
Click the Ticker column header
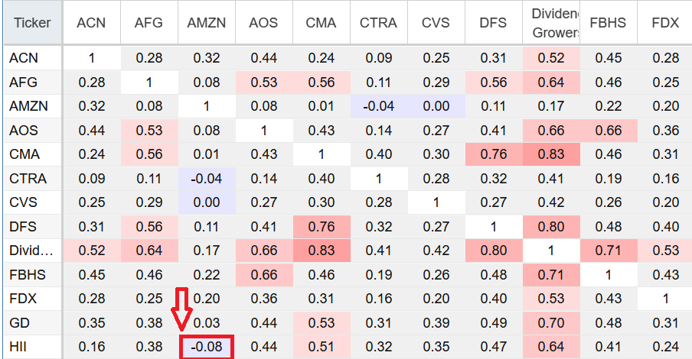(32, 23)
